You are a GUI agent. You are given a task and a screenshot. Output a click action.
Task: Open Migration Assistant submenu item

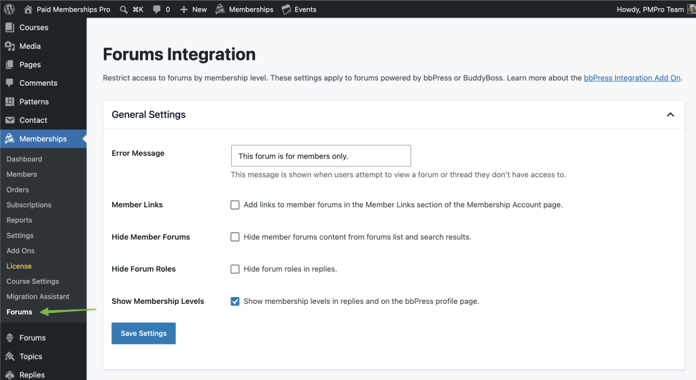(38, 296)
